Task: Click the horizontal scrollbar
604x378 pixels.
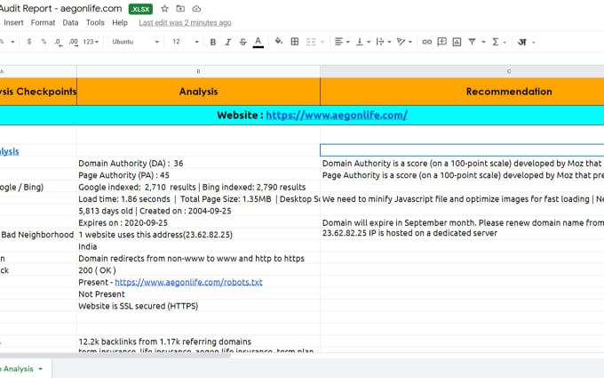Action: 115,355
